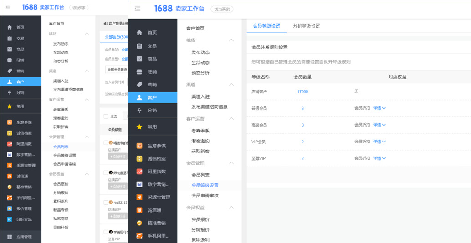The width and height of the screenshot is (471, 243).
Task: Open 应用管理 grid icon in back window
Action: (x=10, y=237)
